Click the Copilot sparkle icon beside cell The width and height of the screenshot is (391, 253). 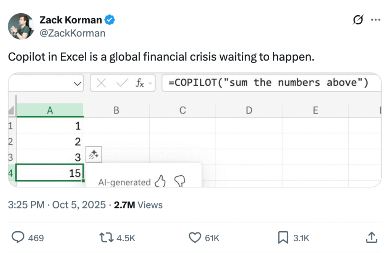tap(94, 154)
